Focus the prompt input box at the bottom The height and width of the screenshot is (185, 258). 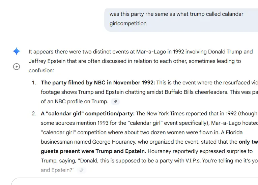click(135, 182)
